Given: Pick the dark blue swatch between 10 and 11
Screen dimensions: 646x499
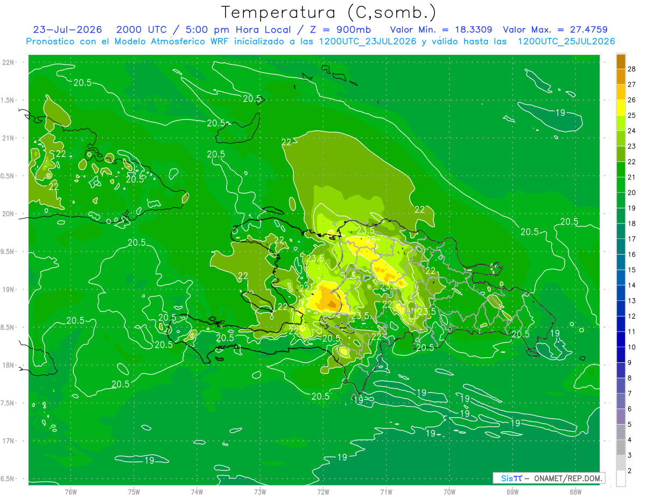Looking at the screenshot, I should (621, 340).
